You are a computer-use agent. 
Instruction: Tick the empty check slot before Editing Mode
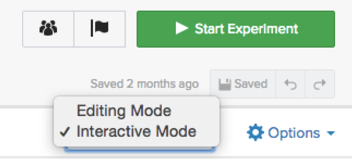click(x=65, y=111)
